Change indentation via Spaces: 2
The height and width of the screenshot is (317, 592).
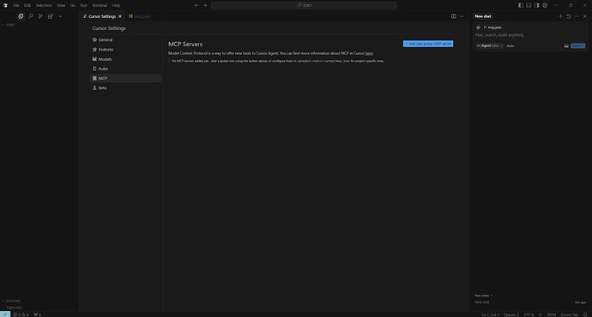click(x=511, y=314)
